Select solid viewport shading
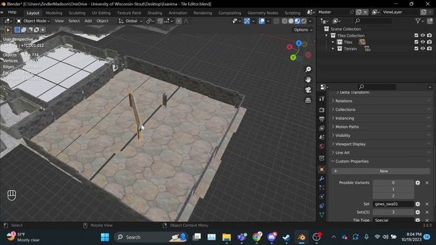 pyautogui.click(x=291, y=21)
